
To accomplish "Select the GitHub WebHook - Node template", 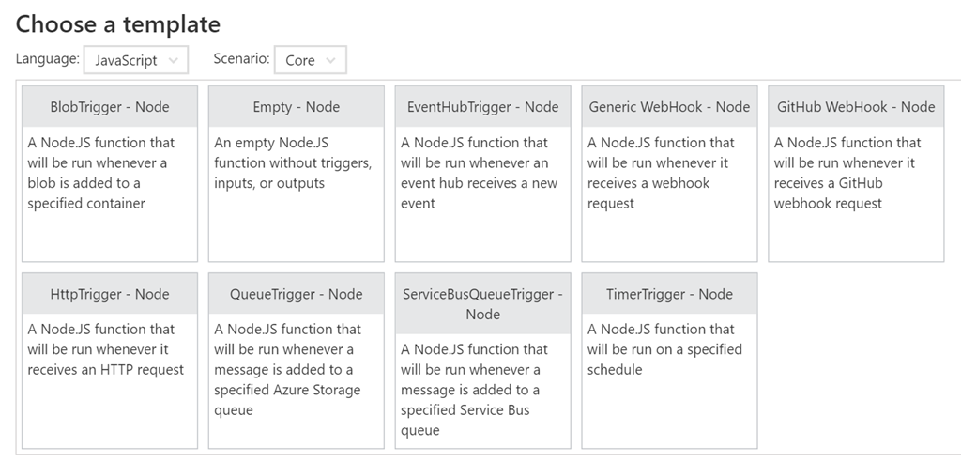I will point(856,107).
